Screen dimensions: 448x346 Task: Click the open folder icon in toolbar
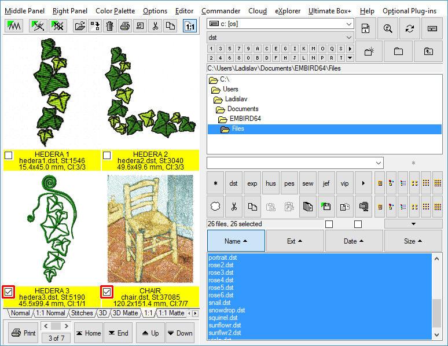[80, 26]
